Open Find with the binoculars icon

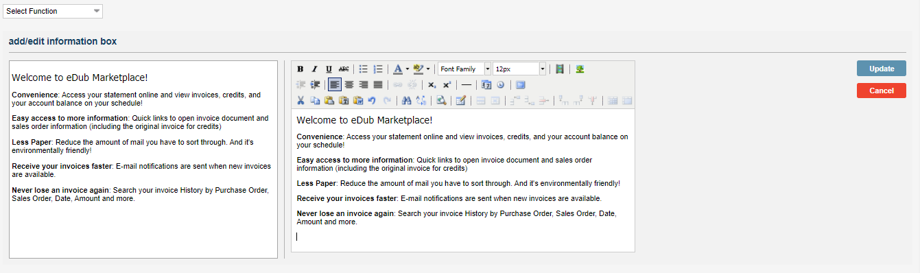pyautogui.click(x=406, y=100)
